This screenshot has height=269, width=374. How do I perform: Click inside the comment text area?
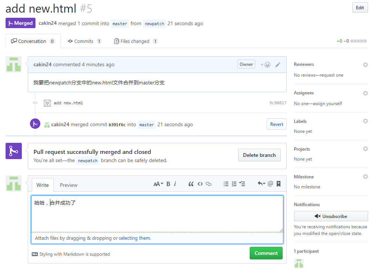157,213
